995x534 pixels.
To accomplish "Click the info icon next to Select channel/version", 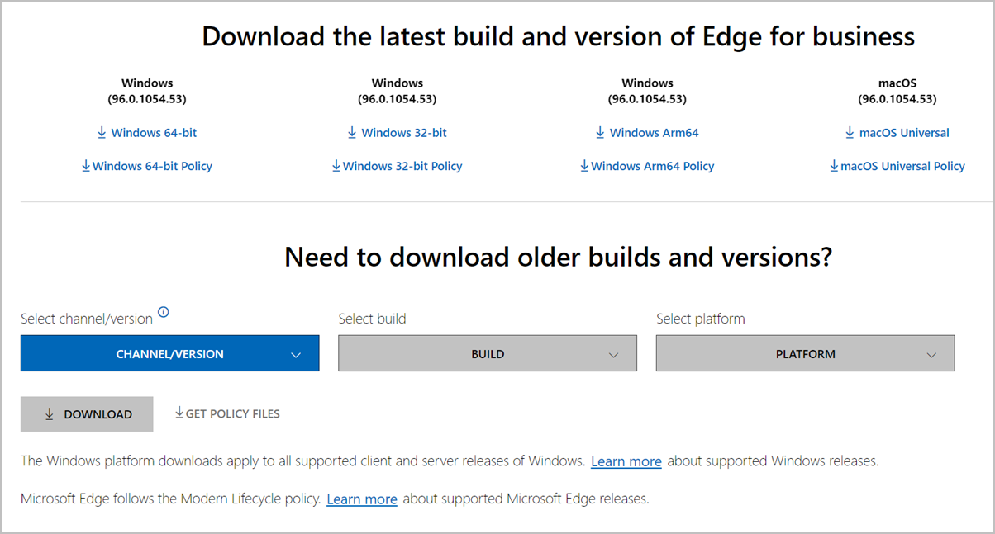I will (164, 312).
